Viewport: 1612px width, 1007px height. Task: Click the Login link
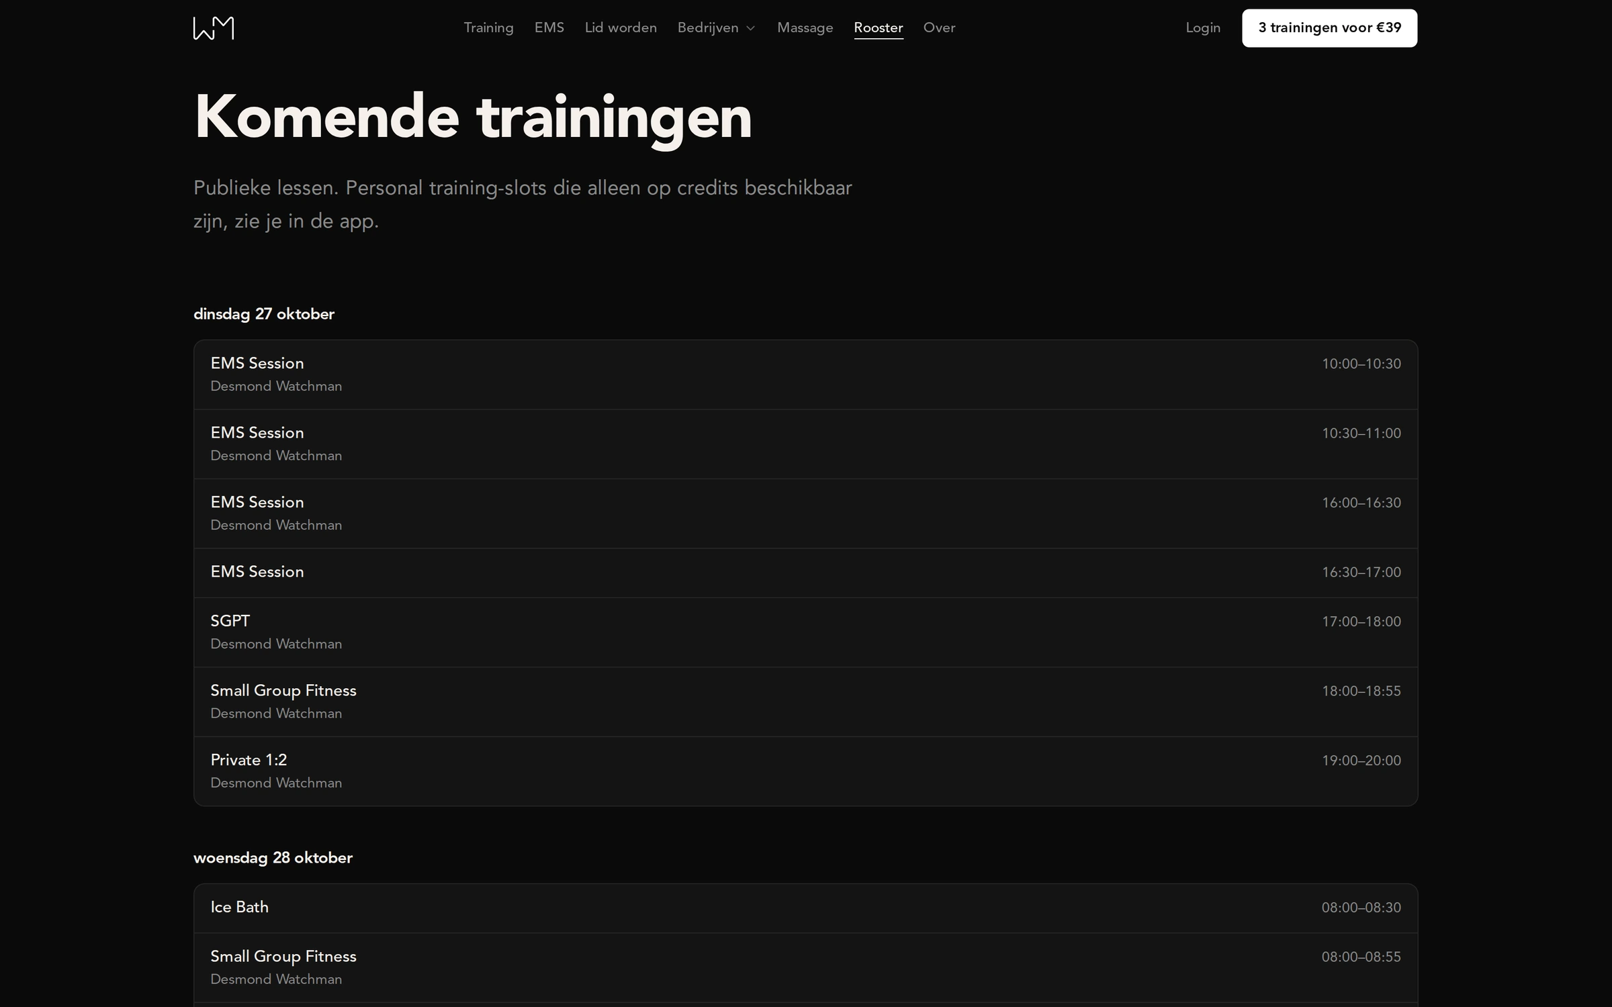[x=1202, y=28]
